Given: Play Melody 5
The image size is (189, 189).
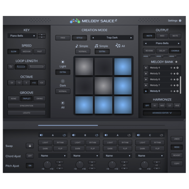Looking at the screenshot, I should [x=146, y=74].
